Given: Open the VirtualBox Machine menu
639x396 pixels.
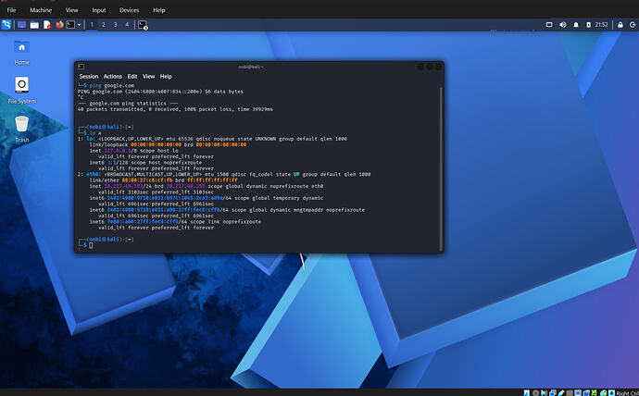Looking at the screenshot, I should pos(41,10).
